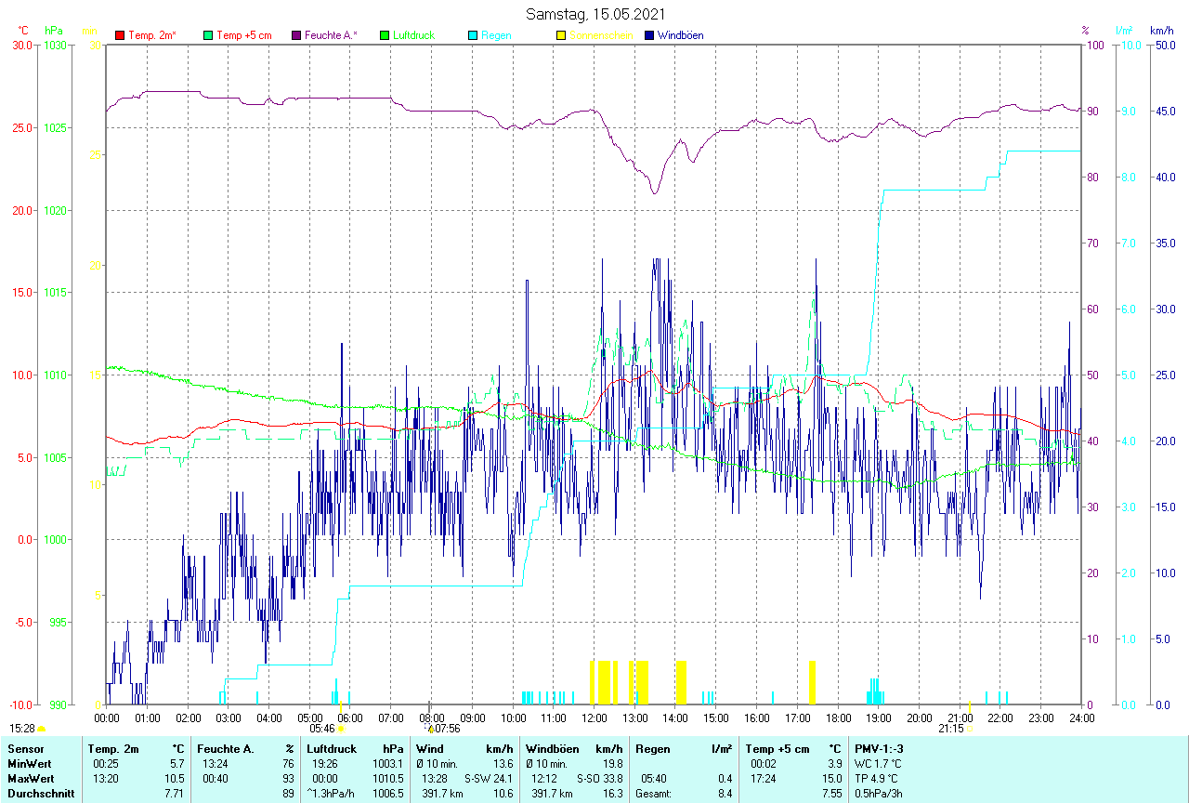Click the average humidity value 89
This screenshot has height=803, width=1189.
(289, 793)
